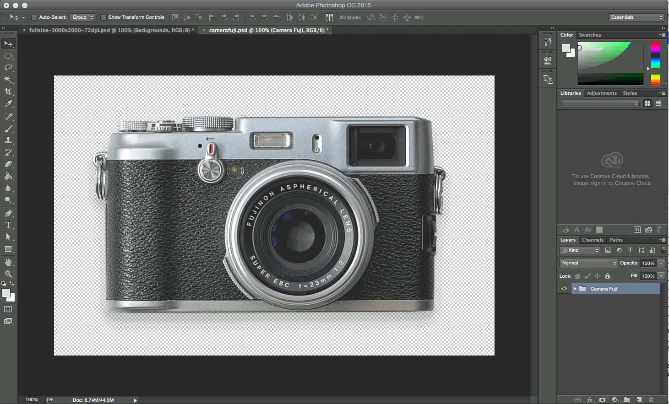
Task: Pick a color from the Color panel ramp
Action: tap(610, 63)
